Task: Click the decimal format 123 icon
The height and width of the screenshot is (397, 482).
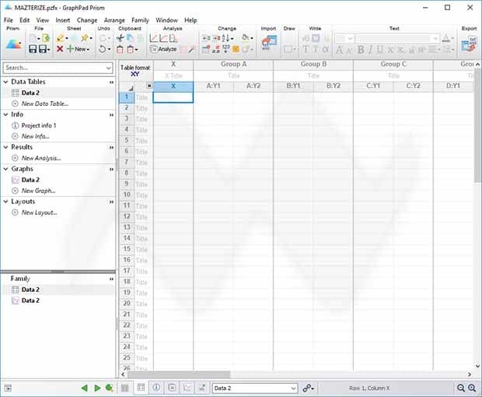Action: [226, 49]
